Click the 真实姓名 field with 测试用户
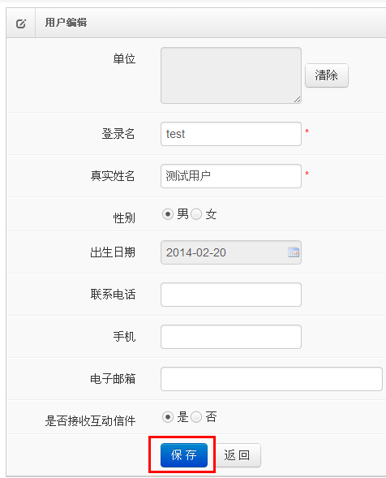This screenshot has height=478, width=386. pyautogui.click(x=231, y=176)
